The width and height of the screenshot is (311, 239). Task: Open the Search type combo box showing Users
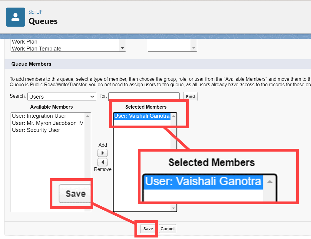pyautogui.click(x=61, y=96)
